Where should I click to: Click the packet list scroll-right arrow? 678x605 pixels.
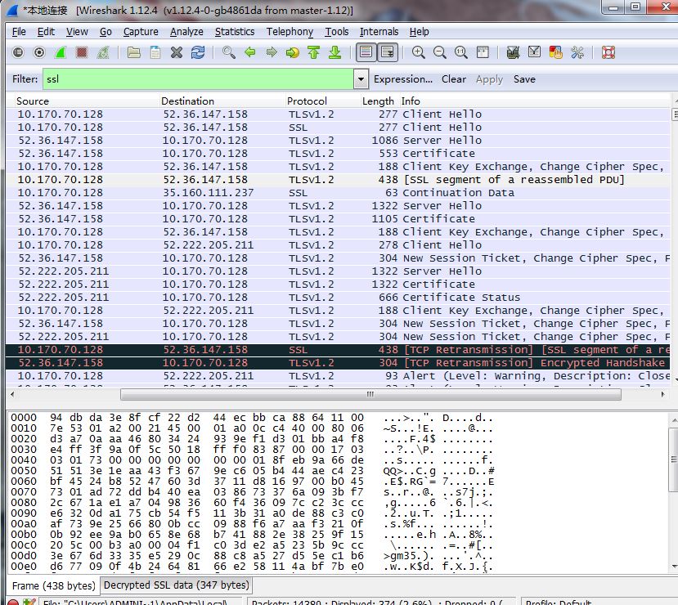(x=662, y=394)
